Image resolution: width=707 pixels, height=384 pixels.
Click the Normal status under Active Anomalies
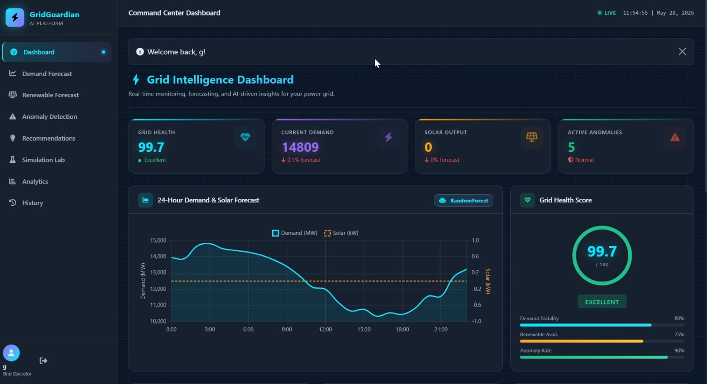581,160
